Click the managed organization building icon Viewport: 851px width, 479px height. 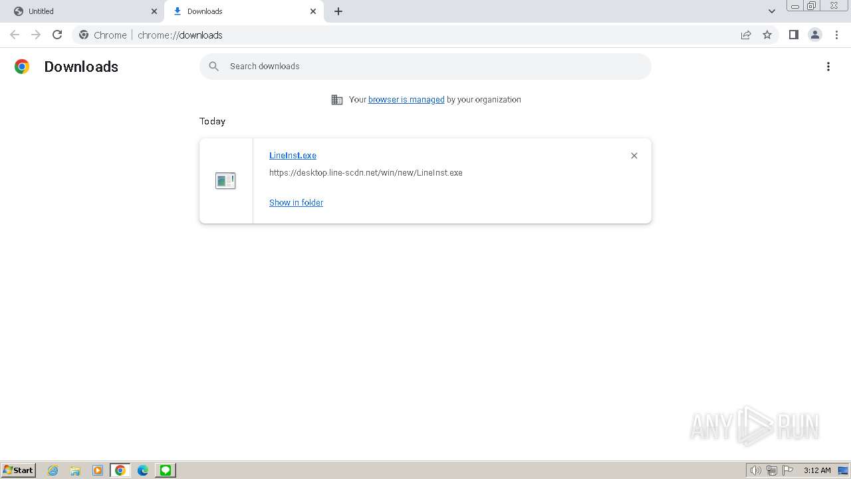tap(337, 100)
